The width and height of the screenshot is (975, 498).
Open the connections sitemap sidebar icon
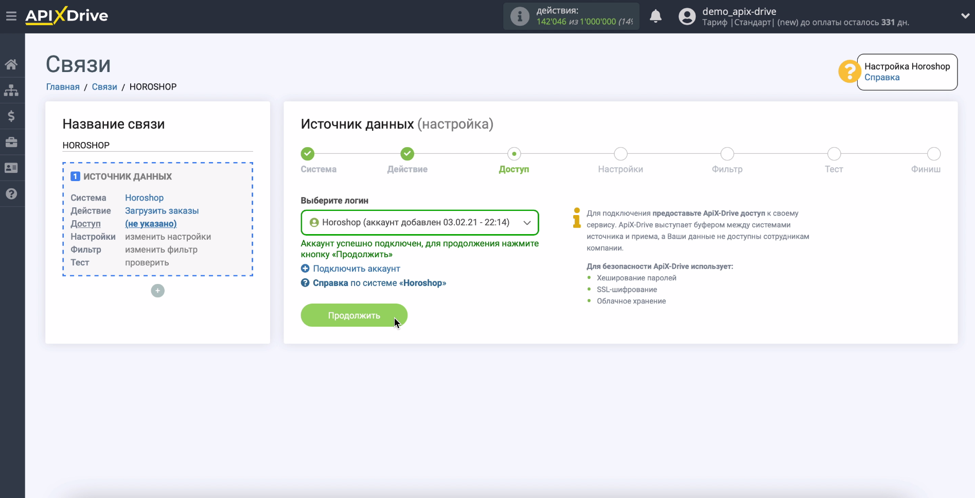(11, 91)
